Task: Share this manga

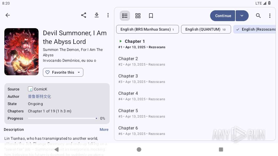Action: [x=84, y=15]
